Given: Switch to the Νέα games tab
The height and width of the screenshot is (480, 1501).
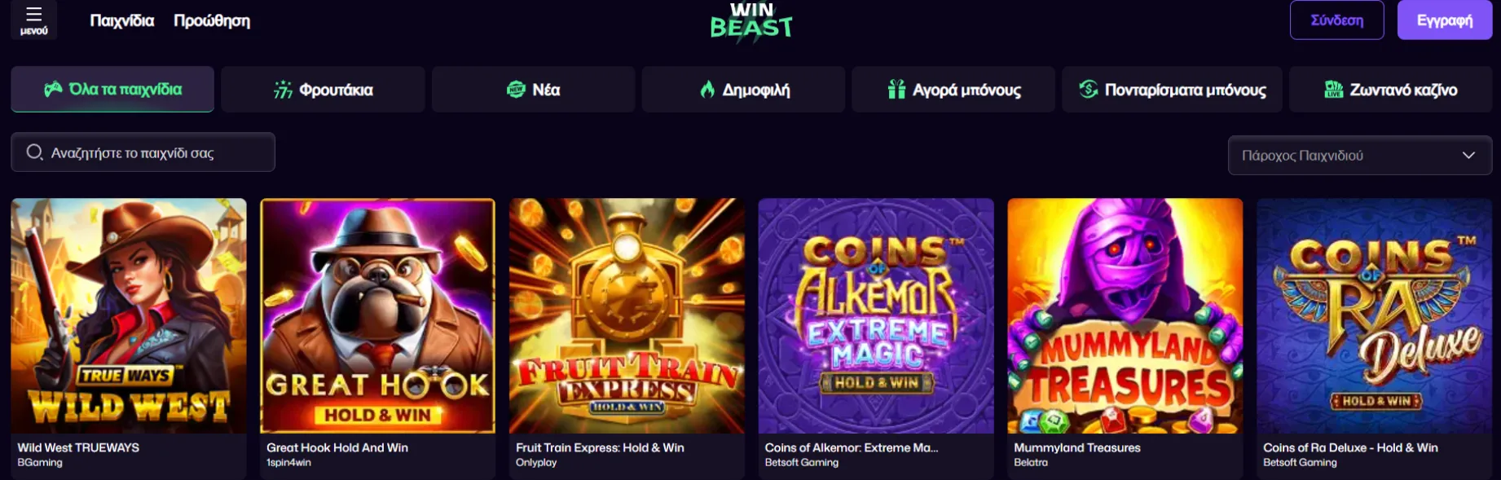Looking at the screenshot, I should pyautogui.click(x=533, y=90).
